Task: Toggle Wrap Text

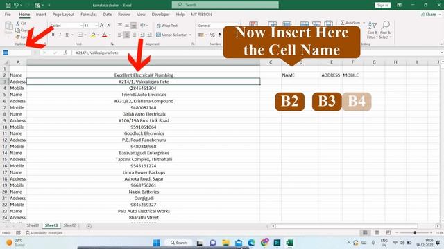Action: (167, 26)
